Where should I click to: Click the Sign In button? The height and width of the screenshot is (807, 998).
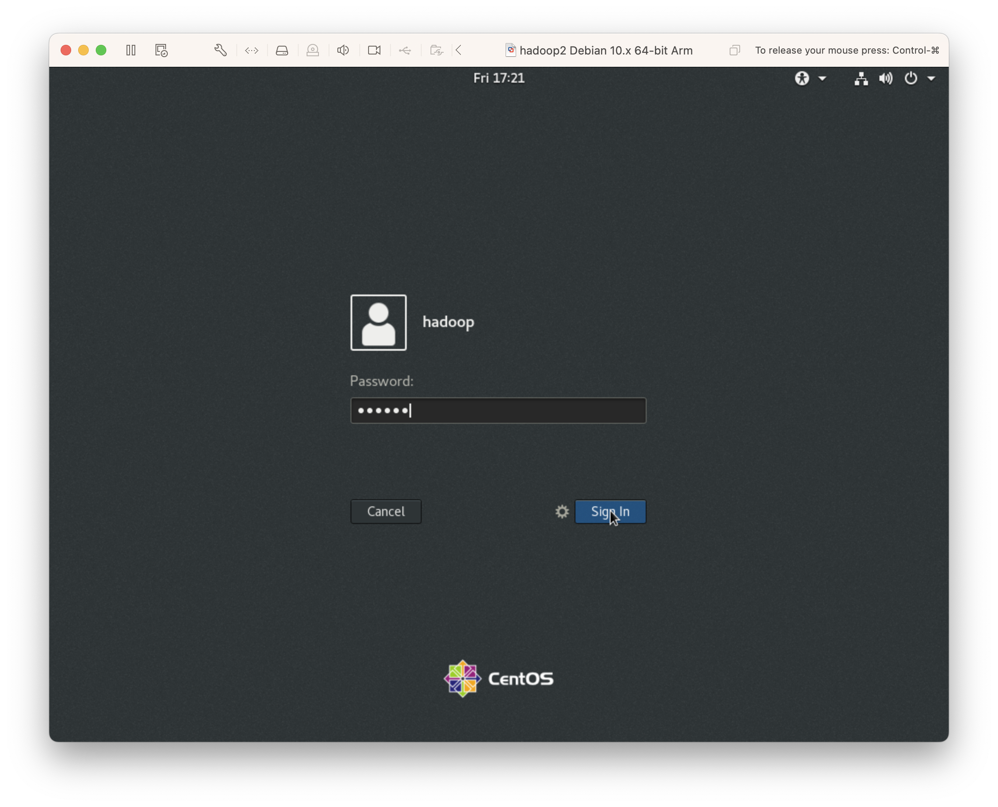610,511
